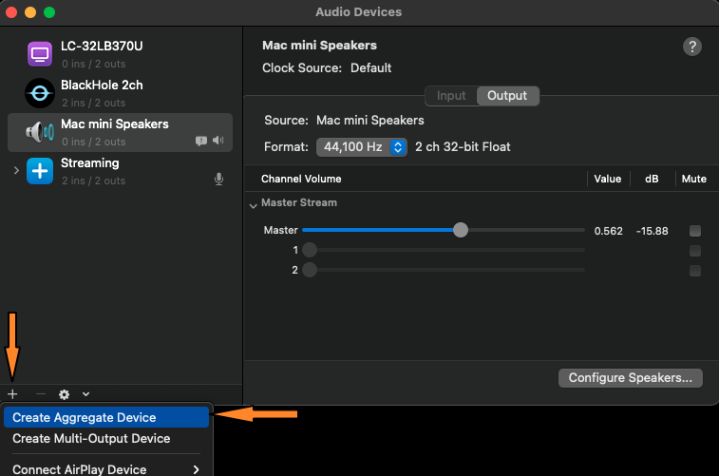Open the 44,100 Hz format dropdown

tap(361, 147)
